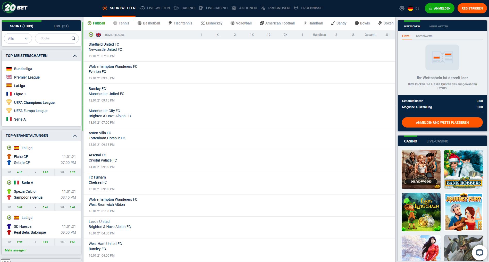489x262 pixels.
Task: Click the Fußball soccer ball icon
Action: (x=89, y=23)
